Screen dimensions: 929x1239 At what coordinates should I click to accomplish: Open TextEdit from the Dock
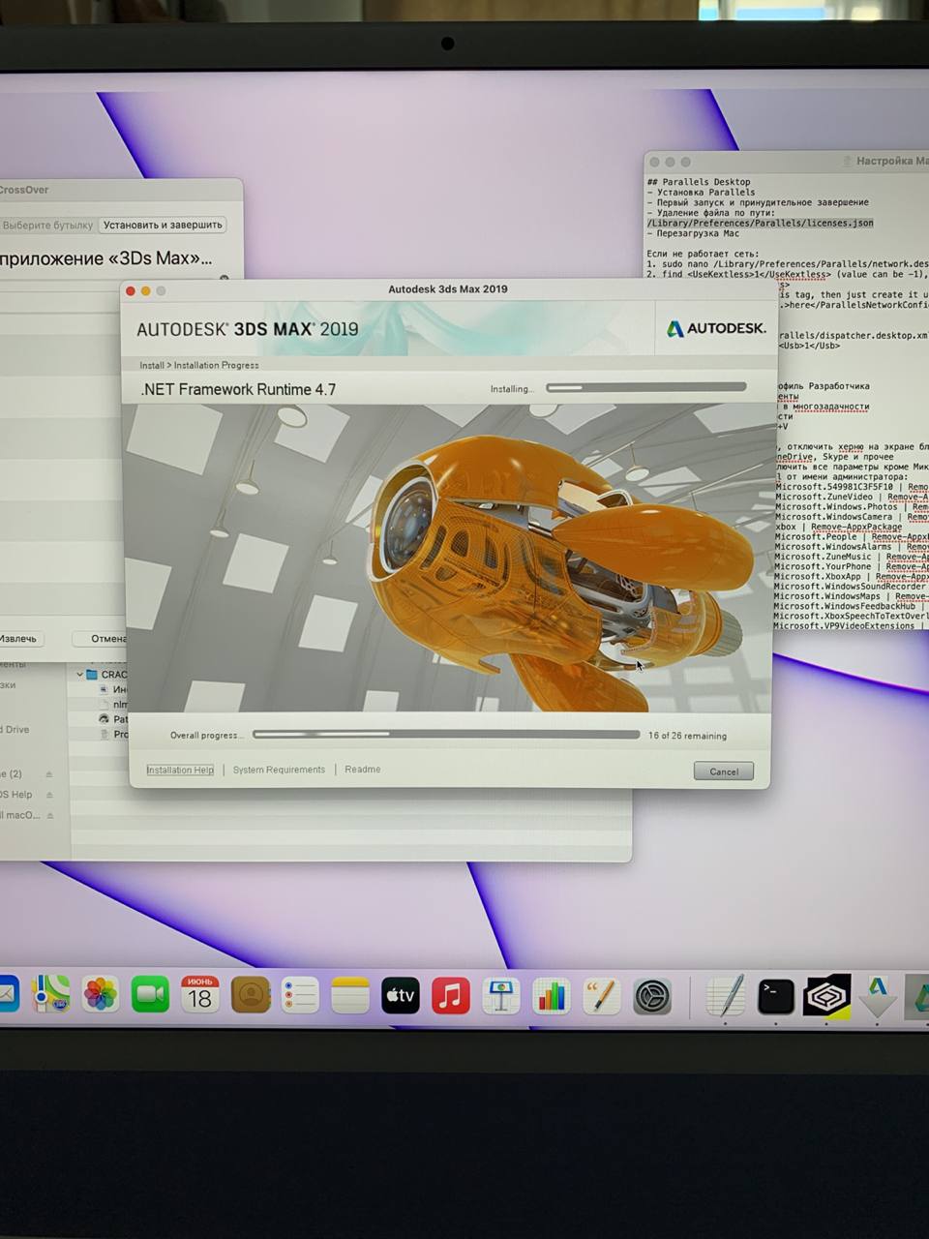pyautogui.click(x=725, y=996)
